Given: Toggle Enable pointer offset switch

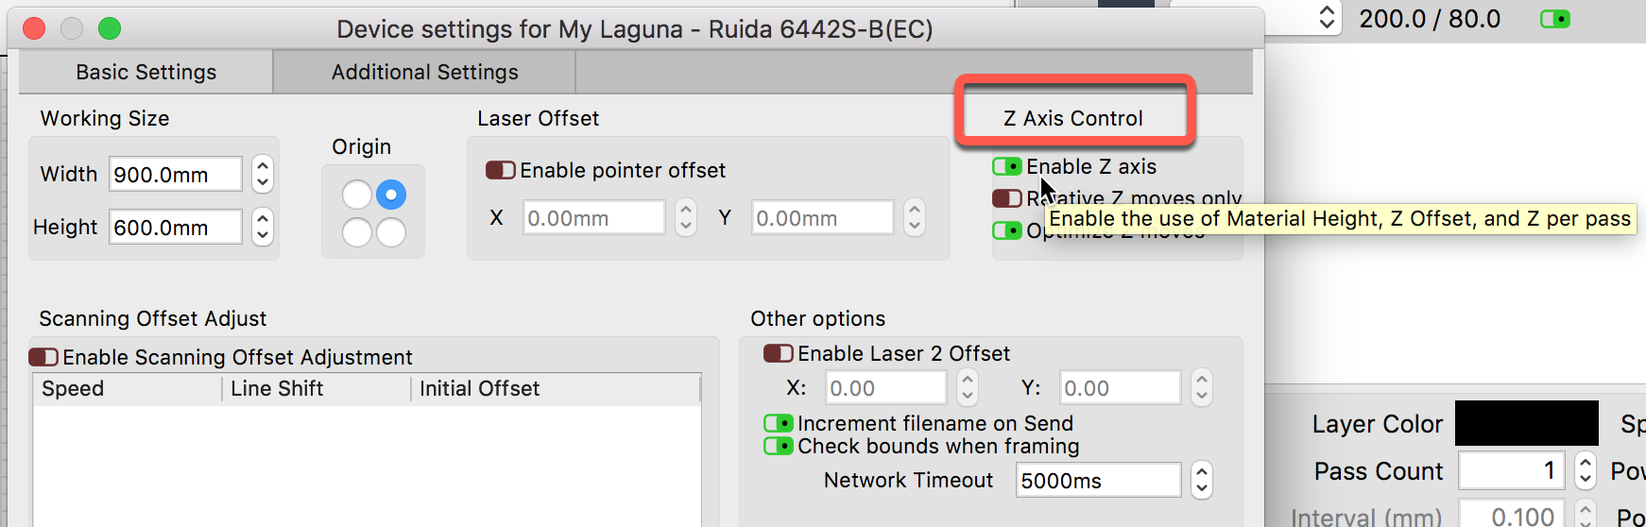Looking at the screenshot, I should coord(501,170).
